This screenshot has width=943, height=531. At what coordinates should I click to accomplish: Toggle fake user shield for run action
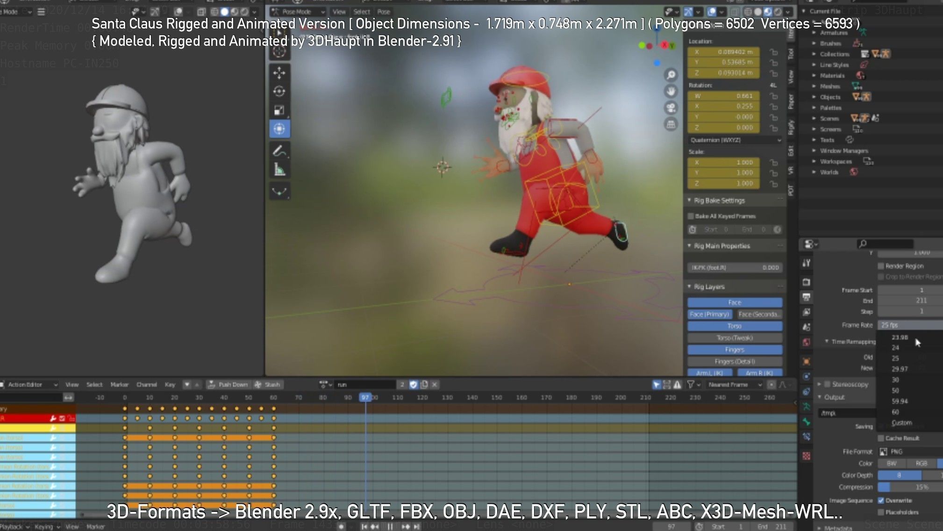(413, 385)
